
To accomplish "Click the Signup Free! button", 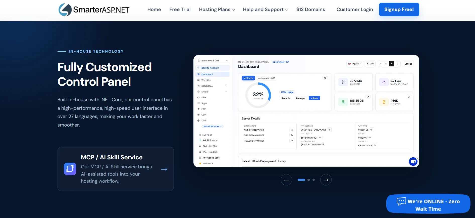I will pos(399,10).
